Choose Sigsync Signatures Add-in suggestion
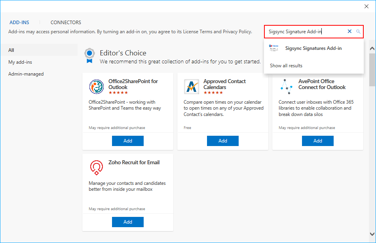 (x=313, y=48)
